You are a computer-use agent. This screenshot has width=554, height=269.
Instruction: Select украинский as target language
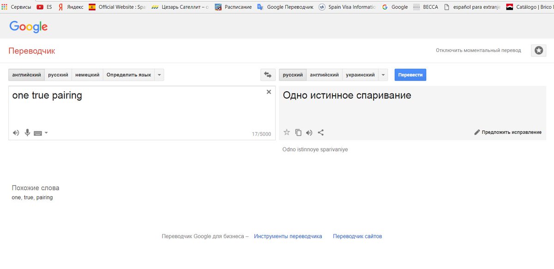(360, 75)
